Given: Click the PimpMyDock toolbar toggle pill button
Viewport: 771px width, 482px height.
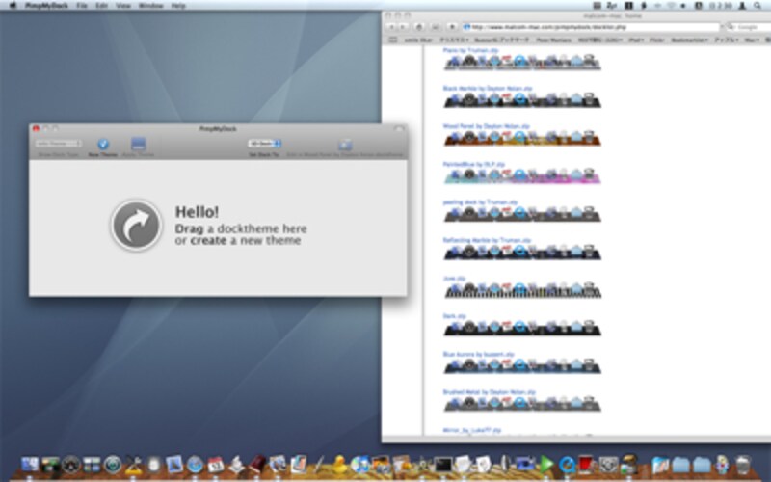Looking at the screenshot, I should tap(400, 128).
